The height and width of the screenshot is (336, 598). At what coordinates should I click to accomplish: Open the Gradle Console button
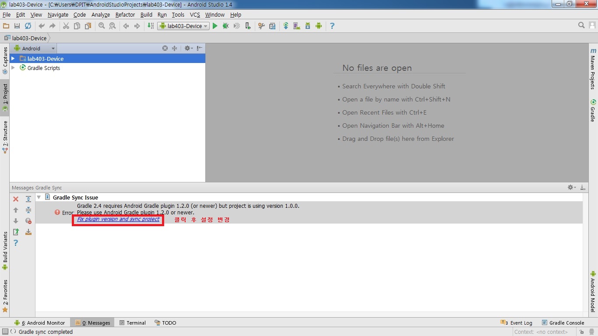[x=563, y=323]
